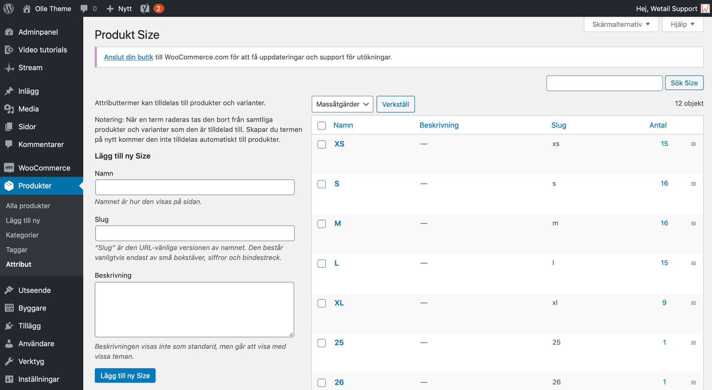
Task: Click into the Slug input field
Action: click(195, 233)
